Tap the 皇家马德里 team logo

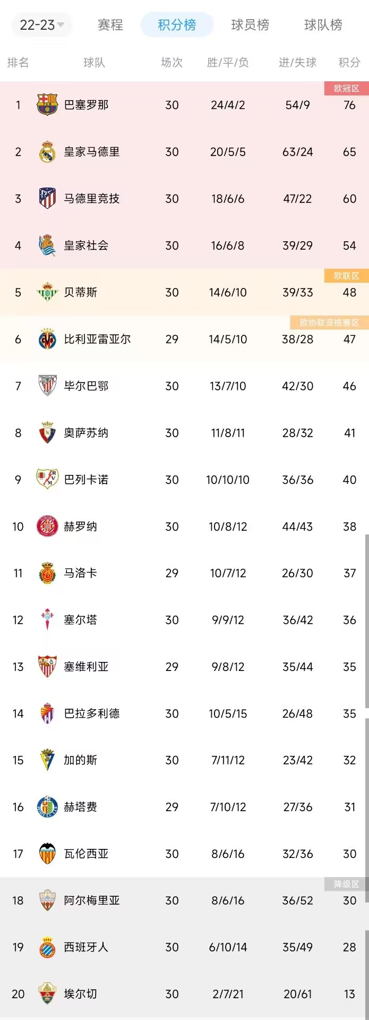(47, 152)
